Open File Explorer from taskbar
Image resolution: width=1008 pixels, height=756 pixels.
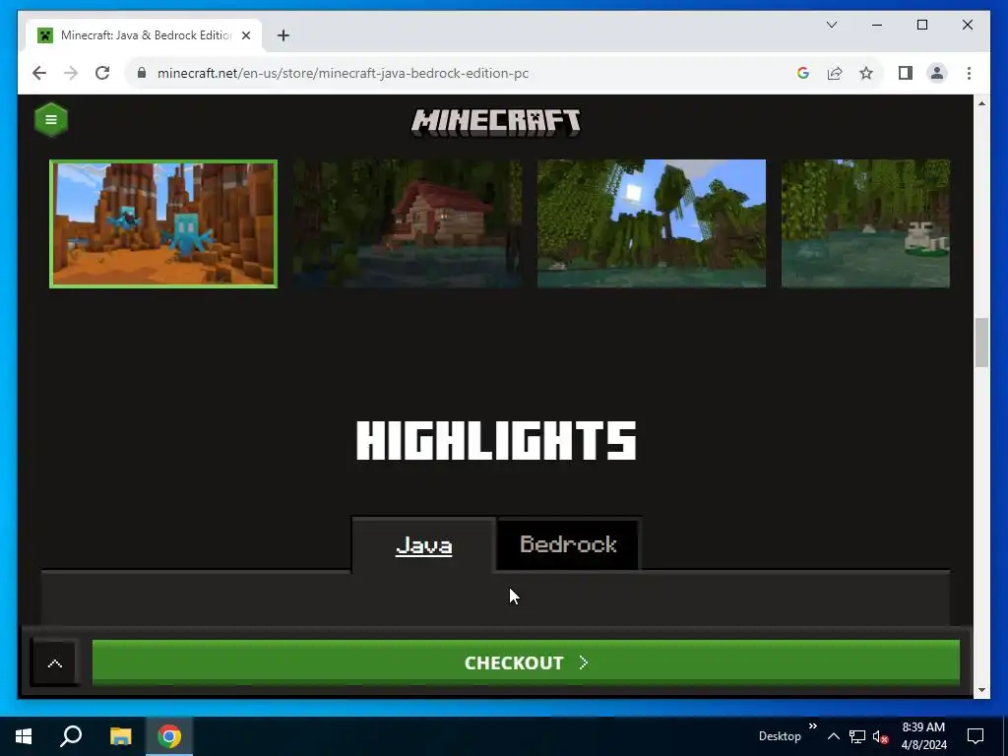120,736
